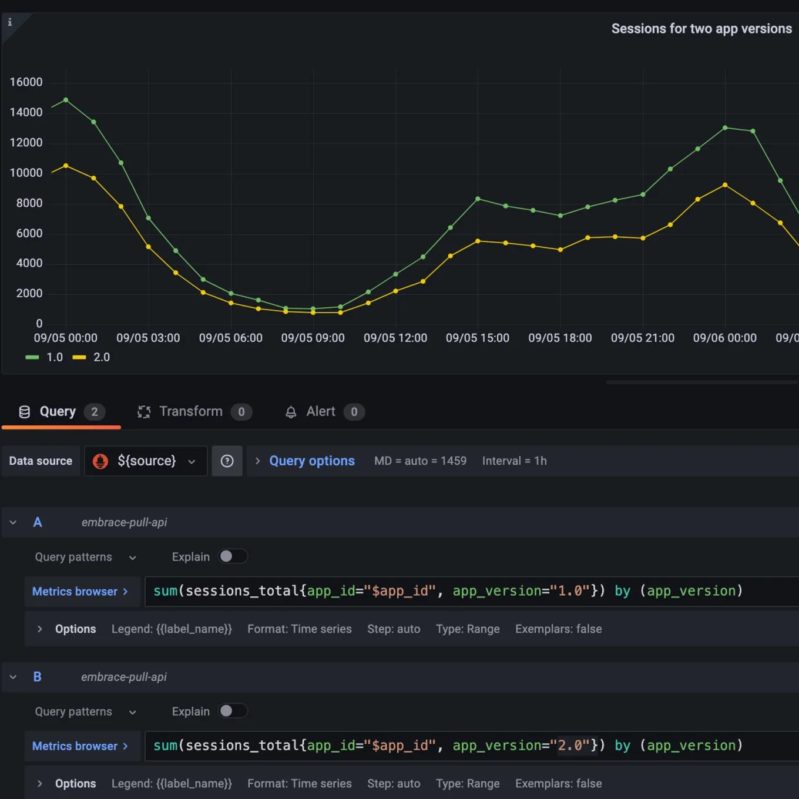Click the horizontal scrollbar below the panel
This screenshot has width=799, height=799.
(x=702, y=382)
